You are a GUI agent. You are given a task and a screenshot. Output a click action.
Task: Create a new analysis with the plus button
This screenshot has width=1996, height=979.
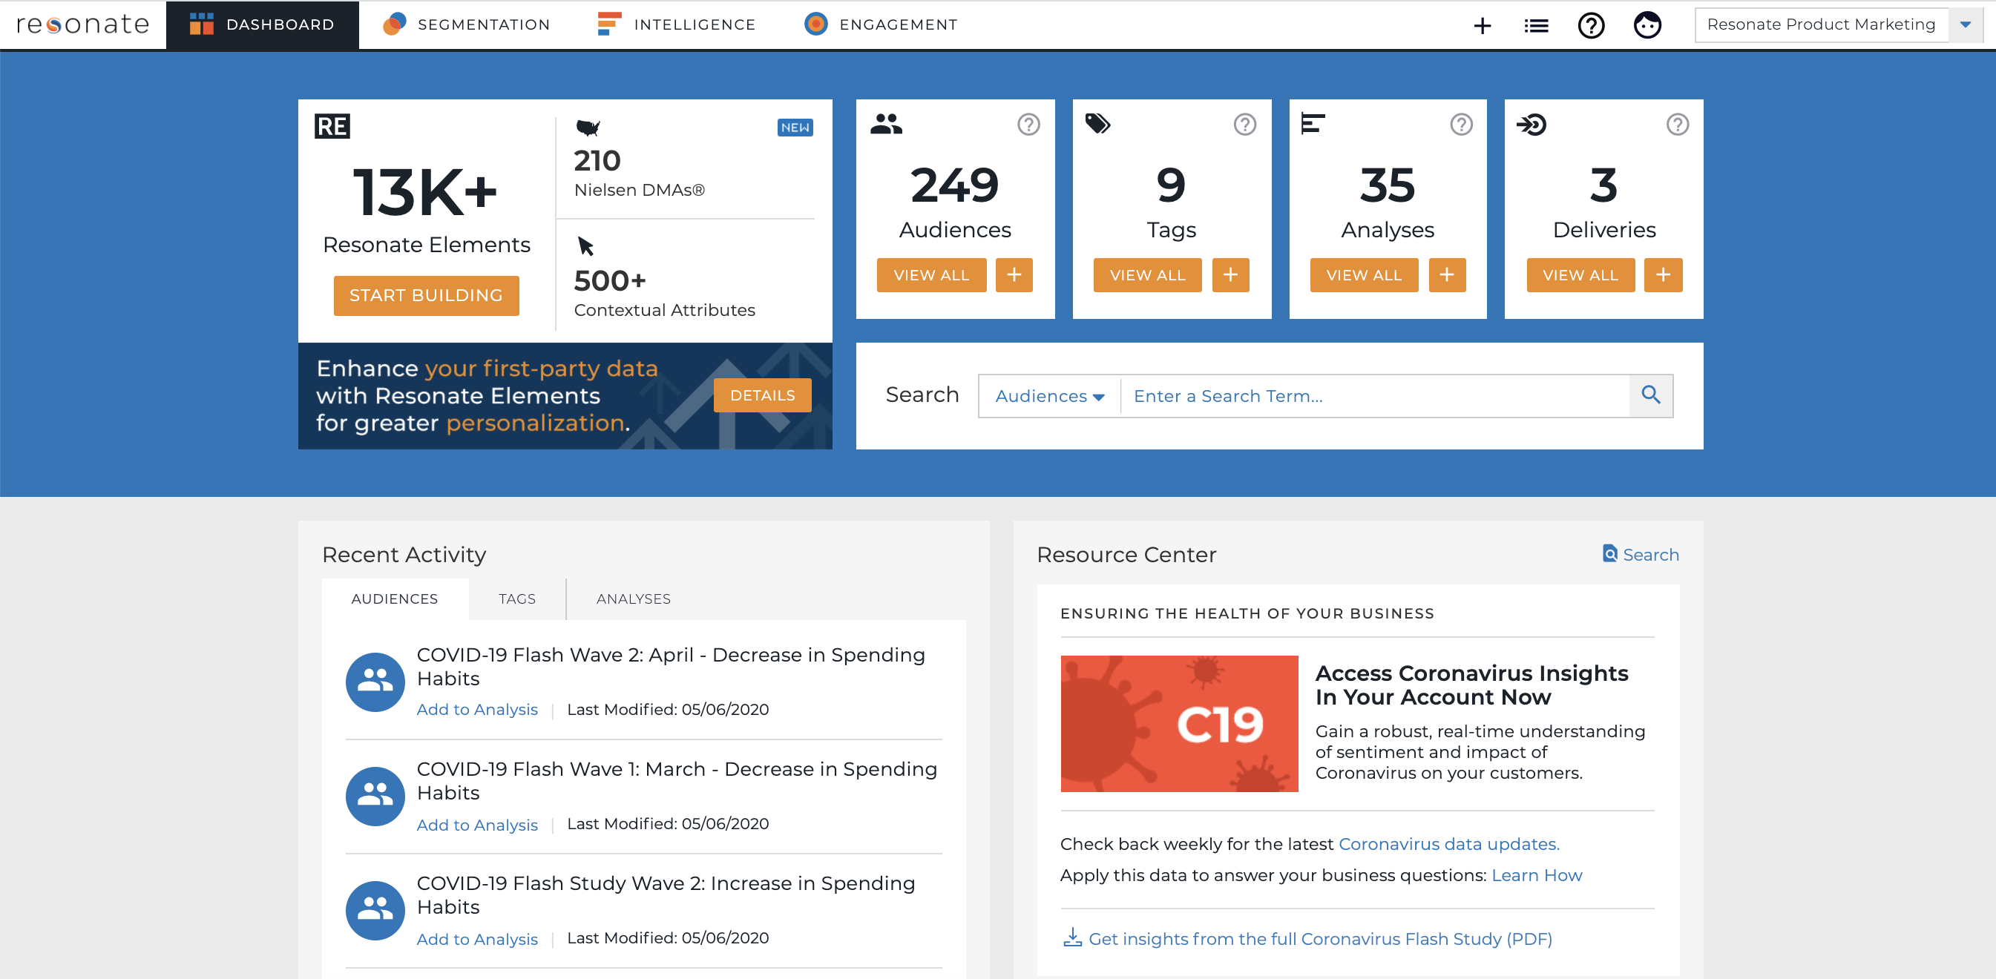point(1447,275)
